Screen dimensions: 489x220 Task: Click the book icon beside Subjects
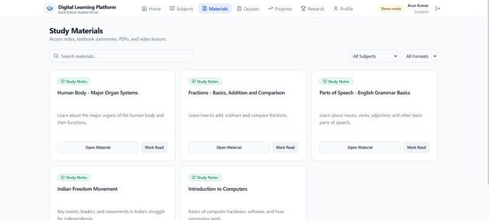point(172,8)
